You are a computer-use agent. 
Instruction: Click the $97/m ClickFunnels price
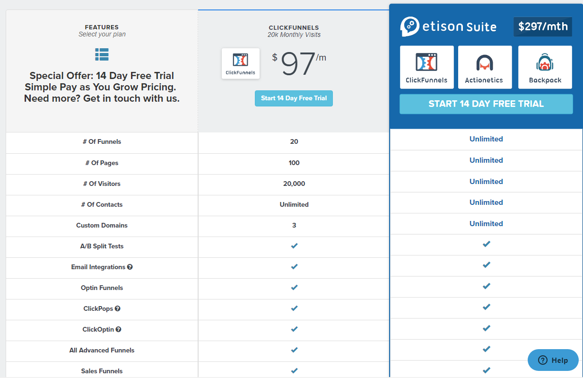pyautogui.click(x=299, y=64)
